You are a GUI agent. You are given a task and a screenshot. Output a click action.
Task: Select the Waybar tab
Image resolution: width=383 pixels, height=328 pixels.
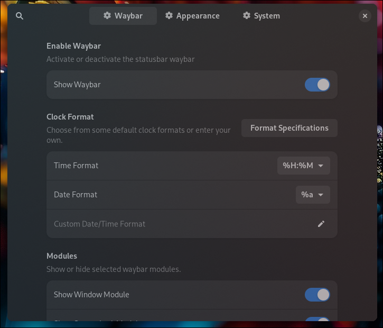(123, 16)
